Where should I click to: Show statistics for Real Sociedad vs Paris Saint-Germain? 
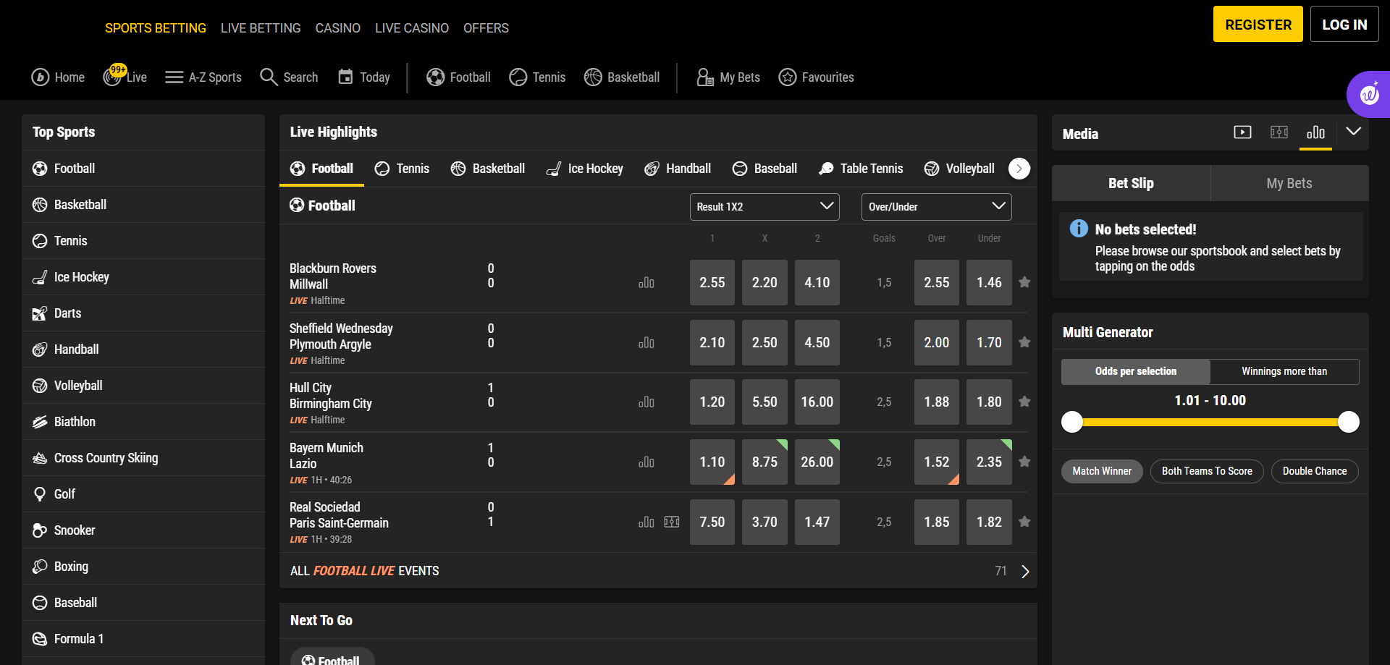646,522
